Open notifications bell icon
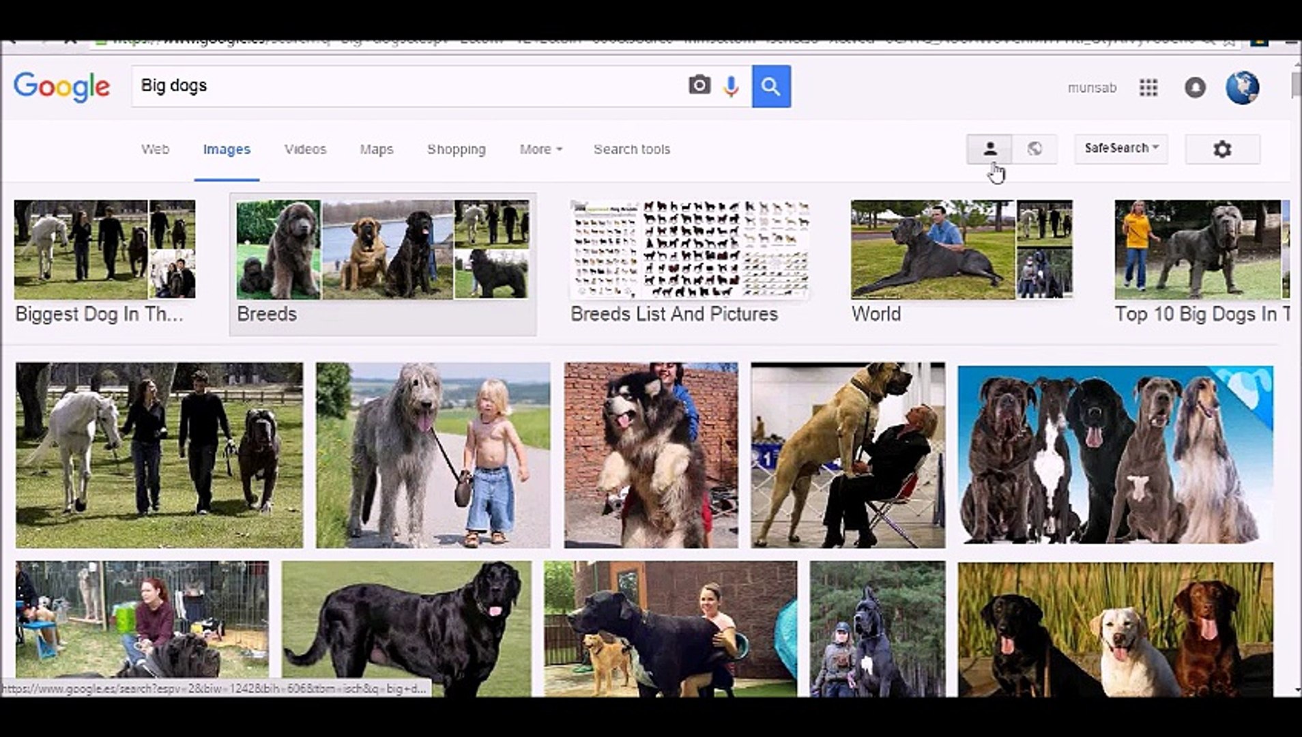This screenshot has height=737, width=1302. 1195,87
